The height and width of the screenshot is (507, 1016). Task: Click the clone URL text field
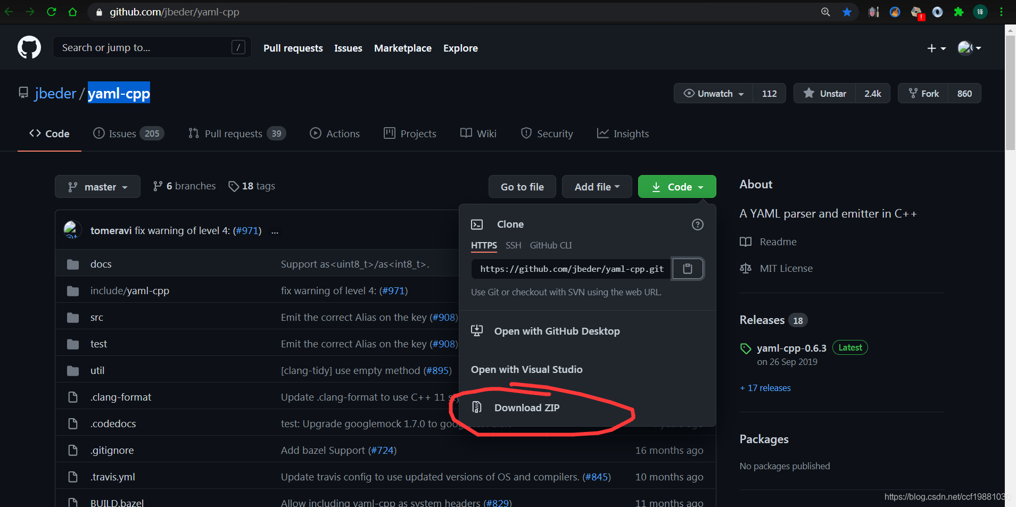tap(572, 269)
